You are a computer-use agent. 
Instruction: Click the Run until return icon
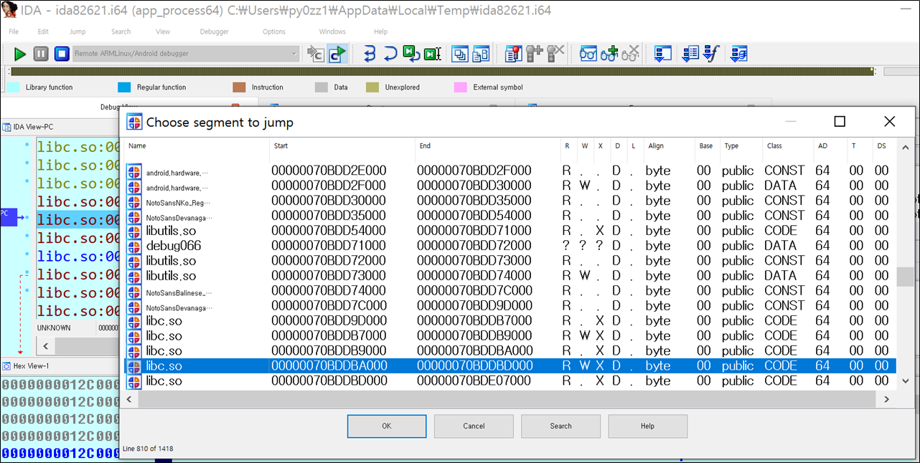(411, 54)
